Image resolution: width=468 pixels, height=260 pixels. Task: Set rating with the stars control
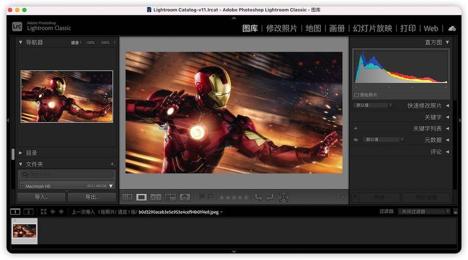233,197
